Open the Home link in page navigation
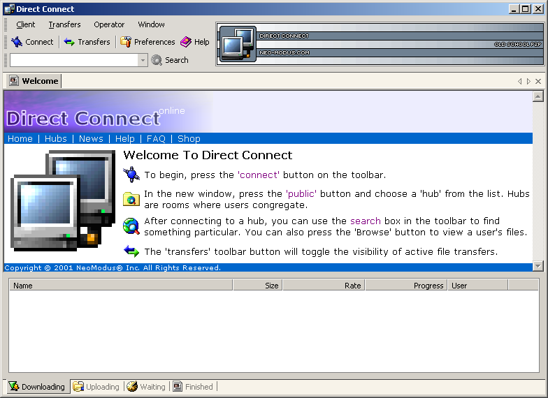Screen dimensions: 548x398 20,138
